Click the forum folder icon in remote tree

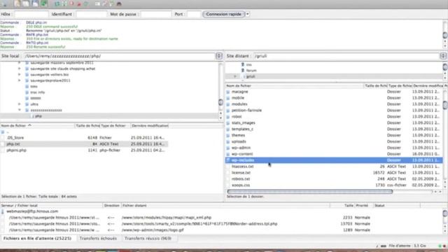[x=243, y=70]
